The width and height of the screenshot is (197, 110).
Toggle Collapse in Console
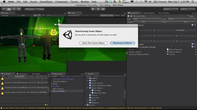click(10, 76)
